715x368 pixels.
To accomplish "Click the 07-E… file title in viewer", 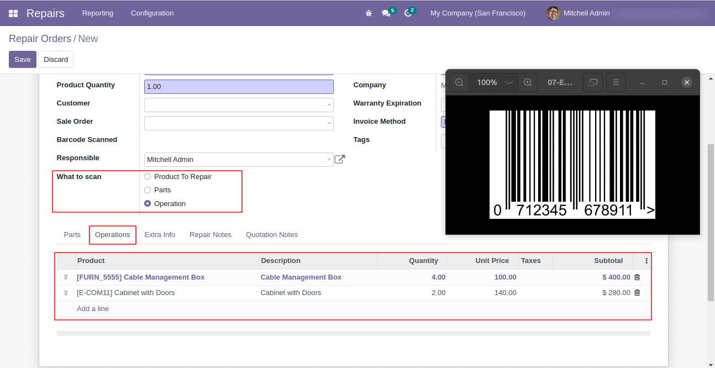I will [x=560, y=82].
